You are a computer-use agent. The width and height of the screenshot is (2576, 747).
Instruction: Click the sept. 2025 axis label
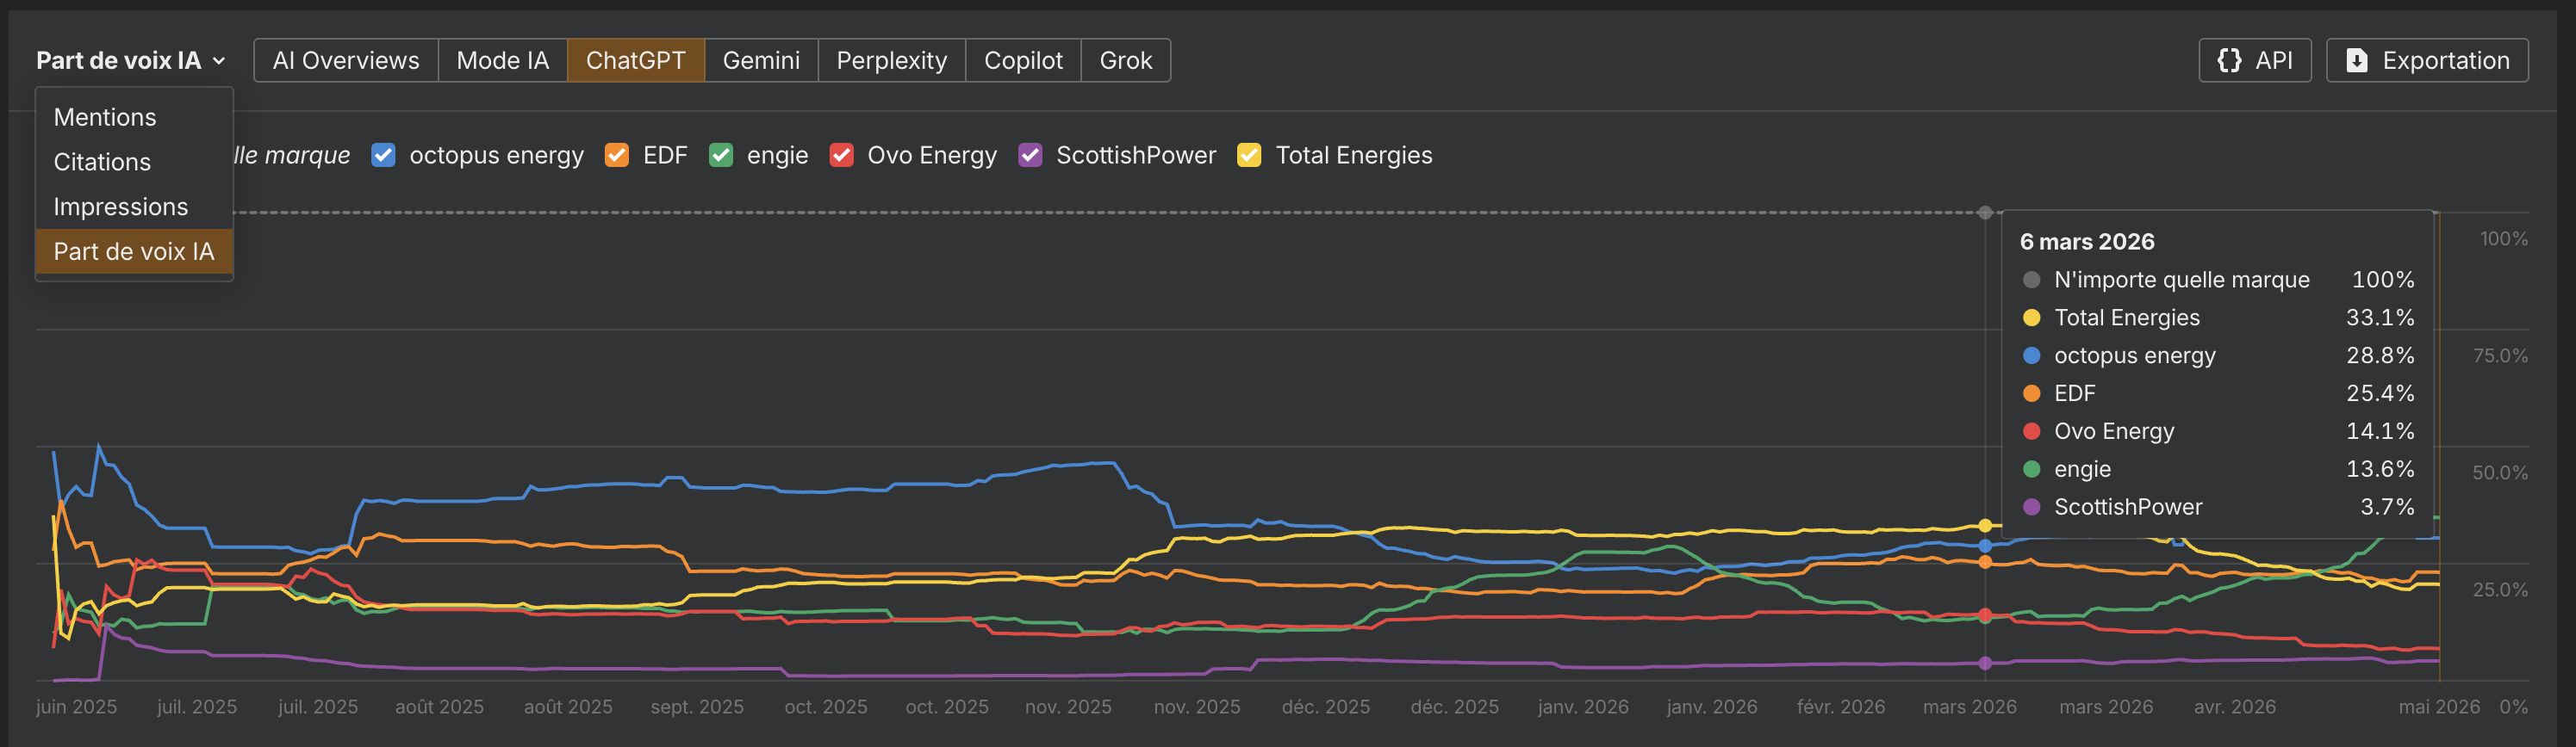697,707
